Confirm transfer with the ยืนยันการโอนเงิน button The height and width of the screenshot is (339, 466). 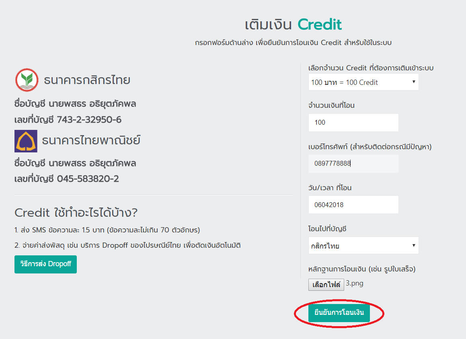(339, 313)
